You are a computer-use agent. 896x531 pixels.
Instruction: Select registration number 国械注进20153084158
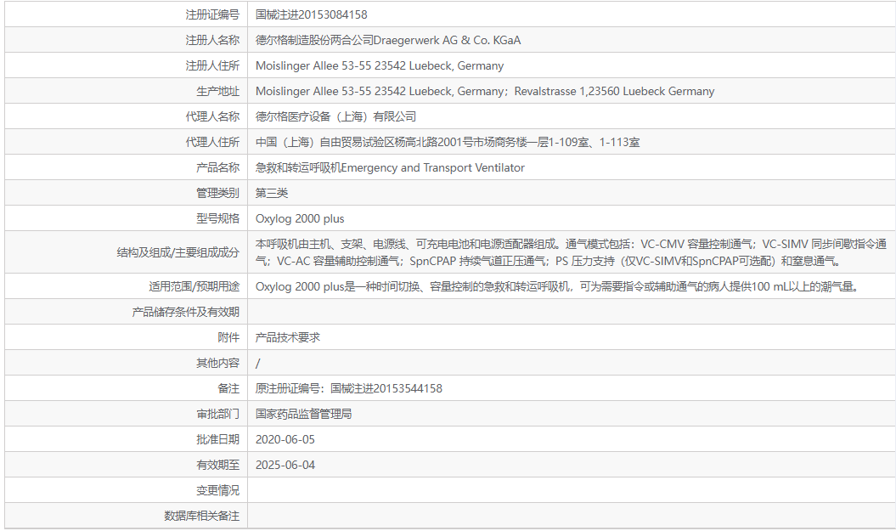[311, 14]
